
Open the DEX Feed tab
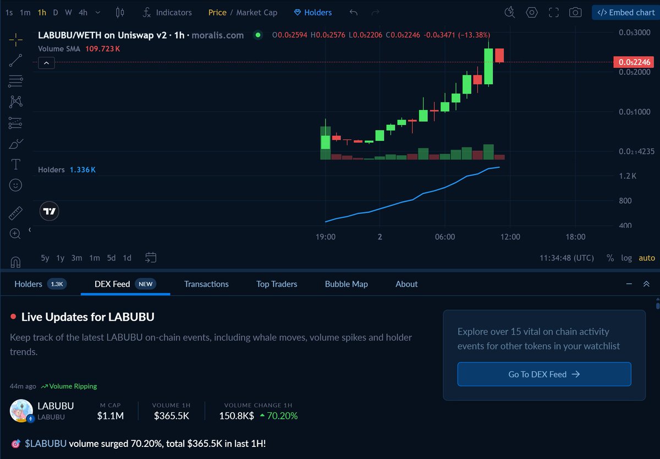click(125, 284)
